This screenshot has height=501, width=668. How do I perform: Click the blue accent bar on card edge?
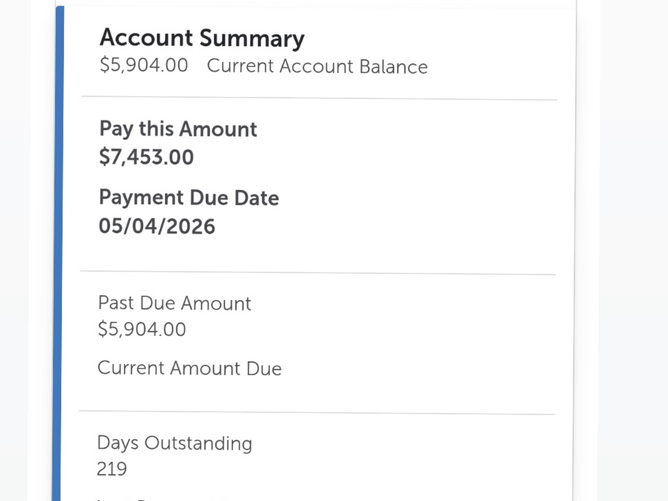click(59, 250)
